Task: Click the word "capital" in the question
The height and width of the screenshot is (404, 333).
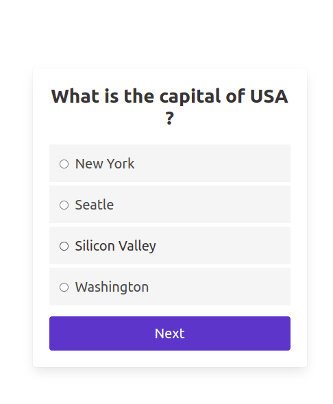Action: (190, 97)
